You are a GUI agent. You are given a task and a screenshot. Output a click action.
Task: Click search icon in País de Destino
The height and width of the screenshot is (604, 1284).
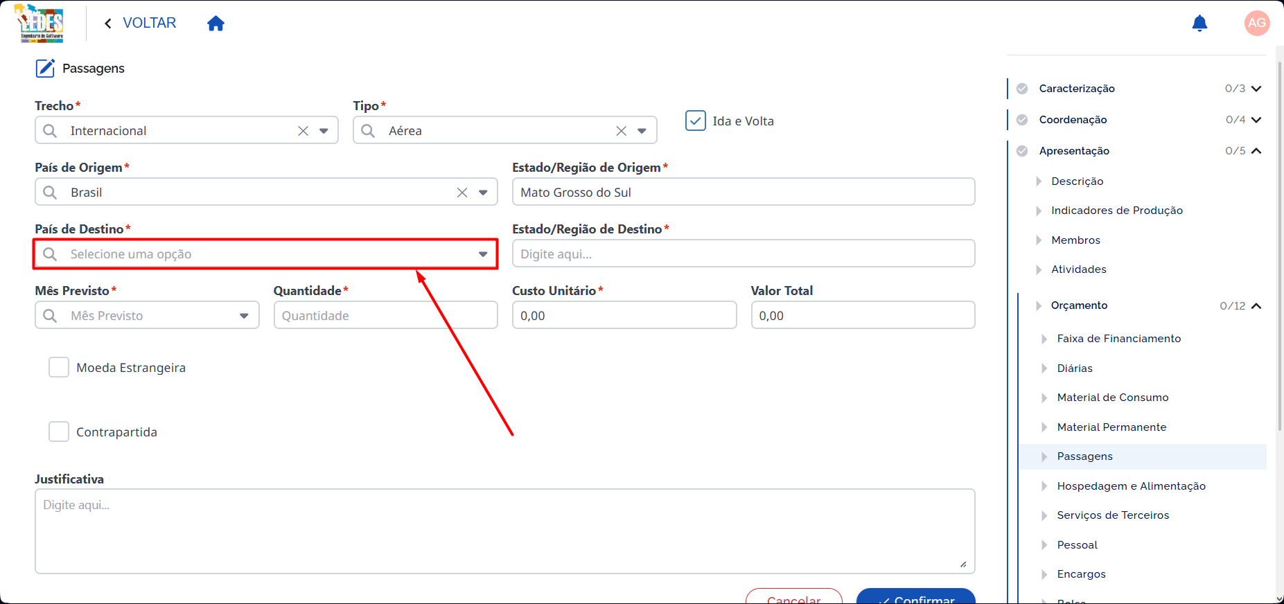50,254
